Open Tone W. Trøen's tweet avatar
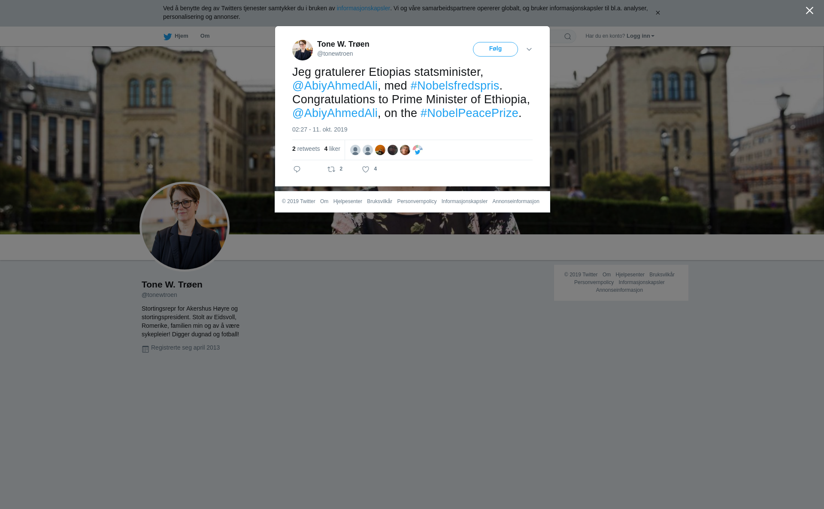This screenshot has height=509, width=824. (x=303, y=50)
